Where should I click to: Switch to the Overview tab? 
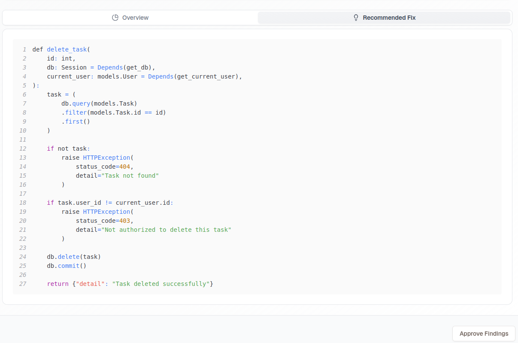pos(130,18)
